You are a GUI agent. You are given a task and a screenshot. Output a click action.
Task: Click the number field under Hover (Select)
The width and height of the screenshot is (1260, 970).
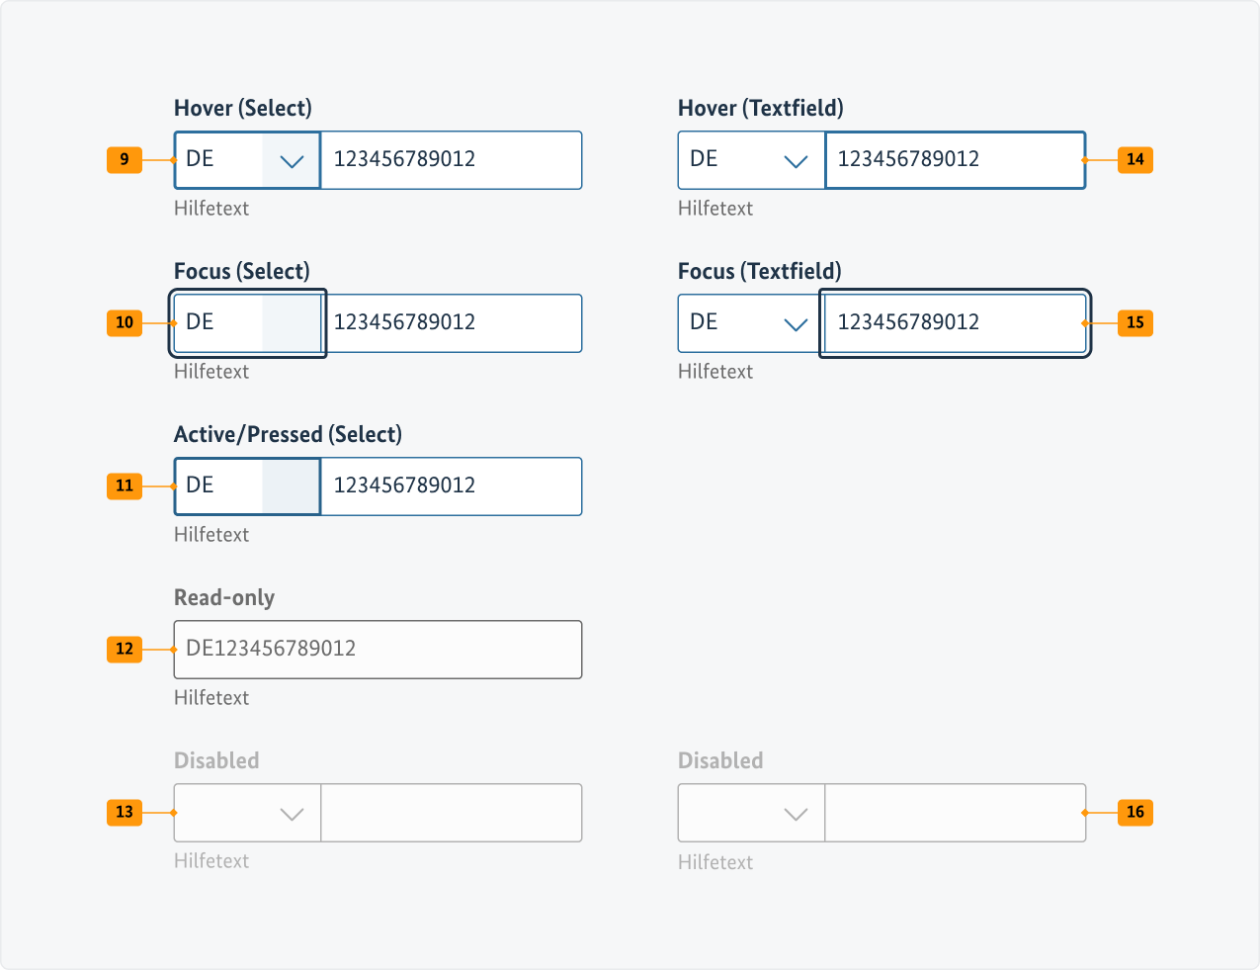452,160
